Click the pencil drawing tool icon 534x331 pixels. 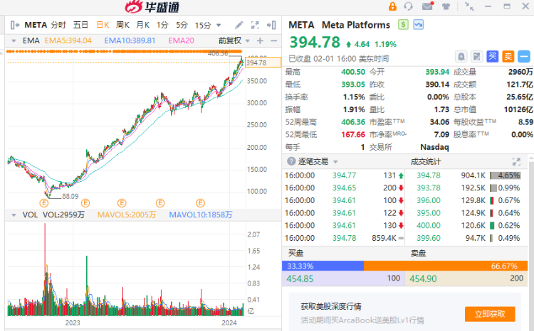click(239, 24)
